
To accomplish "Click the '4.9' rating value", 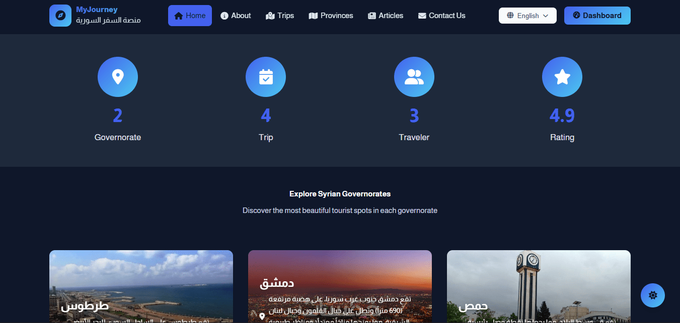I will (x=562, y=116).
